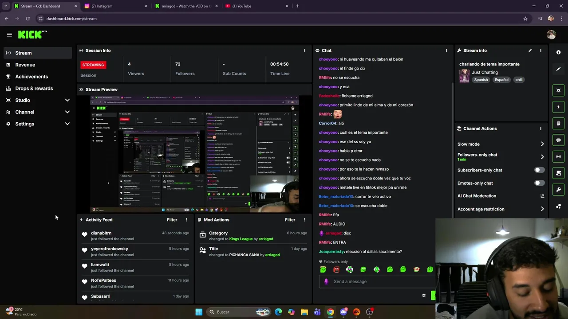
Task: Open Followers-only chat options arrow
Action: pyautogui.click(x=542, y=157)
